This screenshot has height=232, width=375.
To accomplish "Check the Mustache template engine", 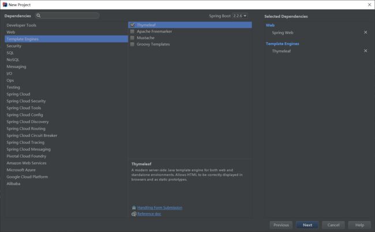I will pyautogui.click(x=133, y=38).
